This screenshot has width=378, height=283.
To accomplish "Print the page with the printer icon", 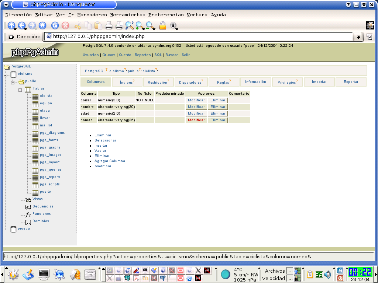I will [x=109, y=25].
